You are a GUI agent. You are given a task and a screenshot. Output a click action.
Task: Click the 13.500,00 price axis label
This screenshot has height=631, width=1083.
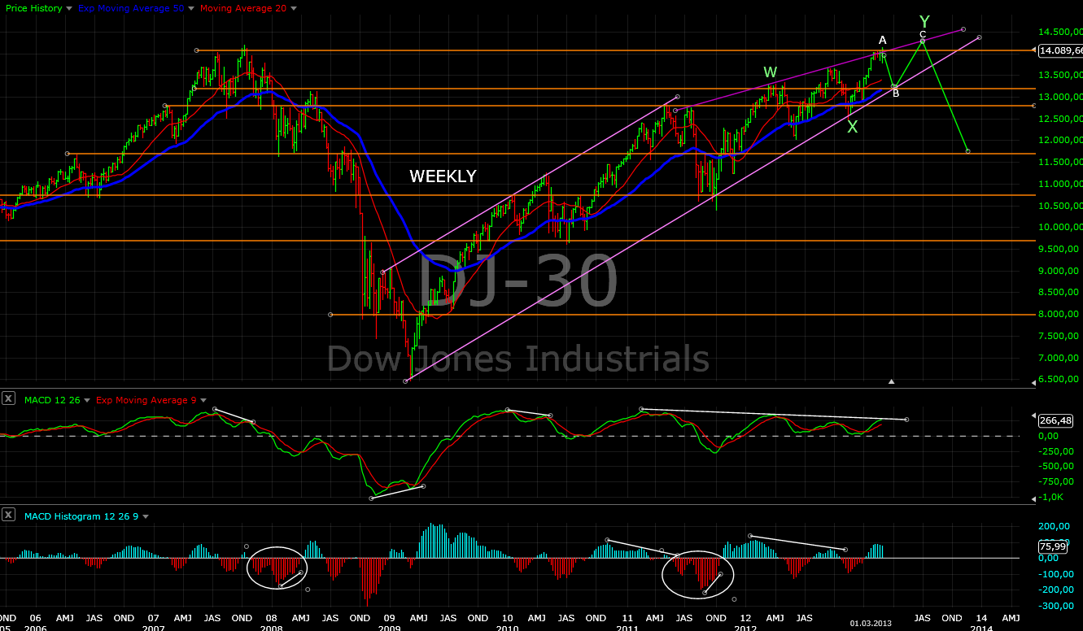click(1060, 76)
